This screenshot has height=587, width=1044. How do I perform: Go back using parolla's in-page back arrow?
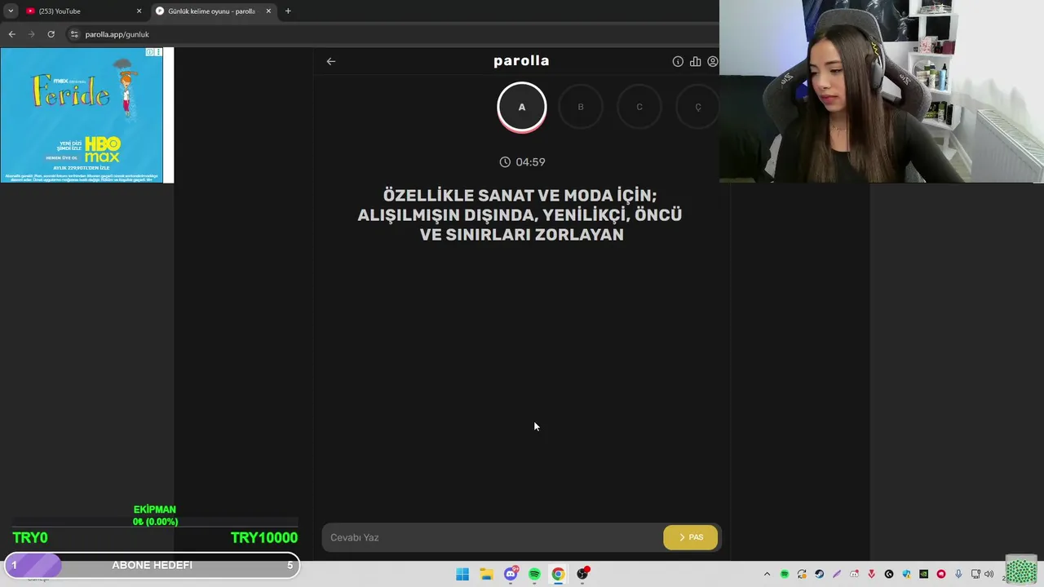pos(330,61)
